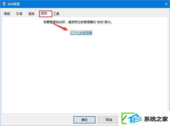170x126 pixels.
Task: Click the 取消 button
Action: coord(109,120)
